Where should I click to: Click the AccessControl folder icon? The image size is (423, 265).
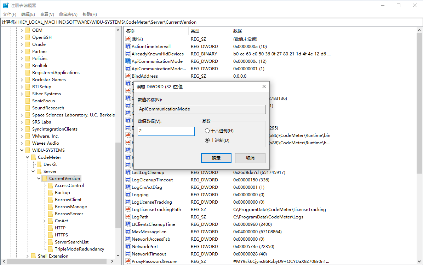coord(51,185)
